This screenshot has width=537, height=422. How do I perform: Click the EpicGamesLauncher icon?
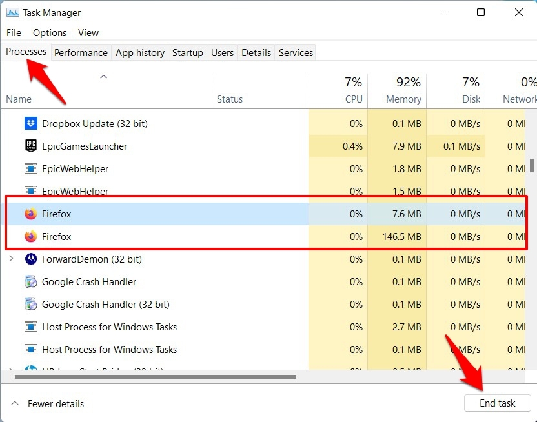[30, 146]
